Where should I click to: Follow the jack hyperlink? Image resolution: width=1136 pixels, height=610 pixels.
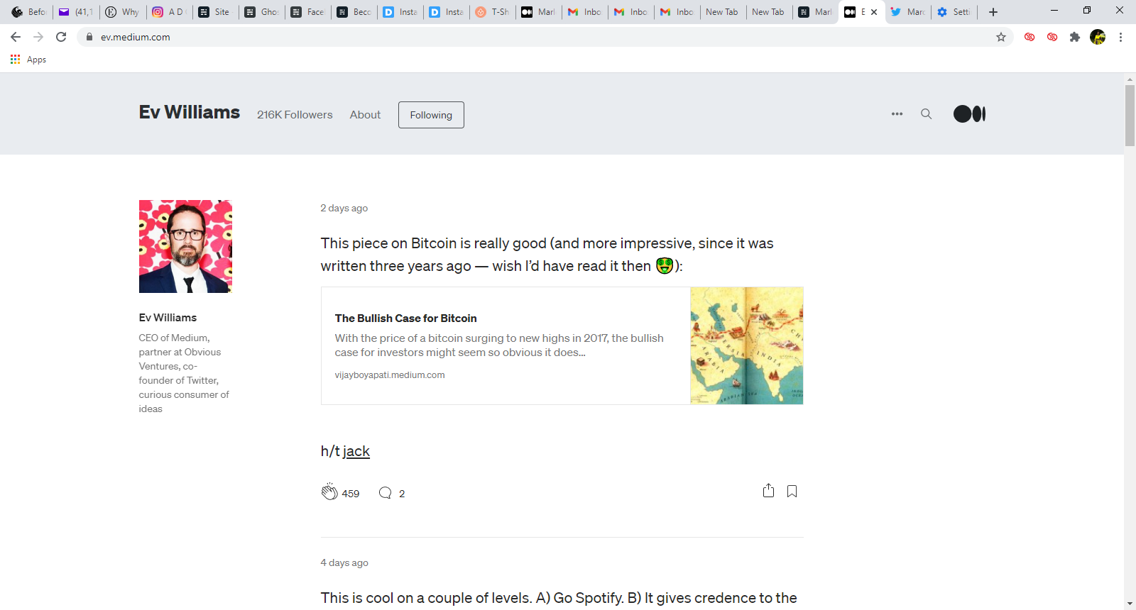pos(356,451)
